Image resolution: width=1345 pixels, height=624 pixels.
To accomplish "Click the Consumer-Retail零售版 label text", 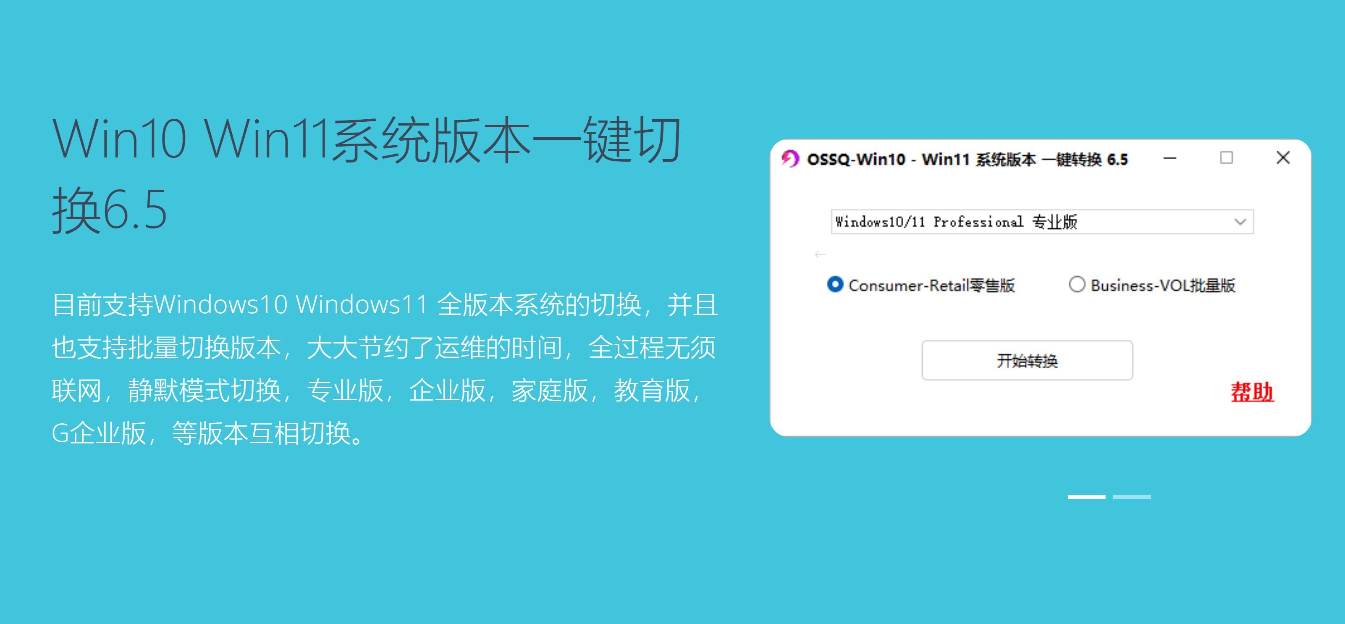I will (931, 285).
